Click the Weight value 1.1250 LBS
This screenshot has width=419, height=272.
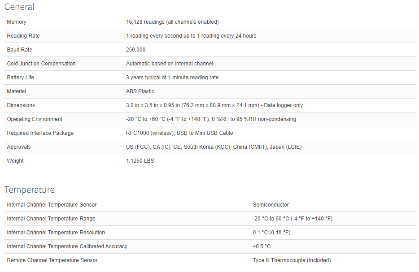(x=140, y=161)
